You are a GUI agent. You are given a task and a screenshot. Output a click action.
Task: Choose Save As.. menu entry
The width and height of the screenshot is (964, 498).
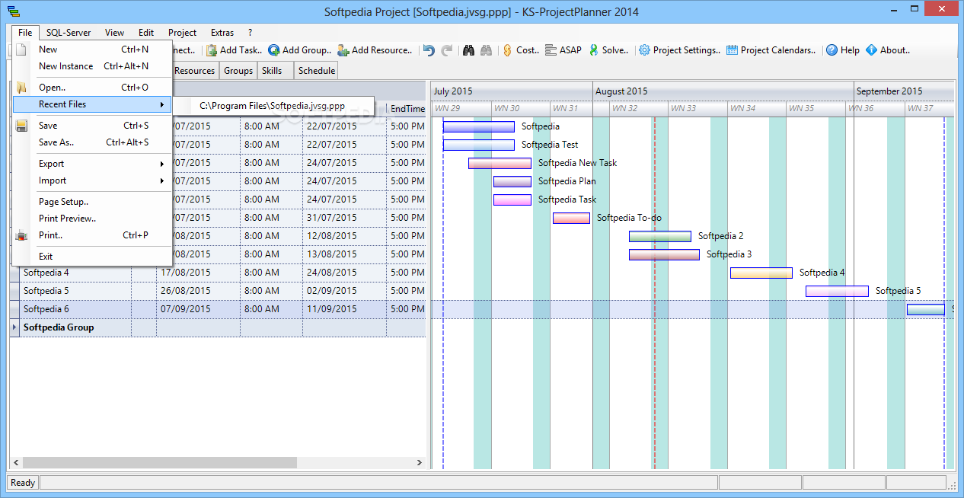(x=92, y=142)
